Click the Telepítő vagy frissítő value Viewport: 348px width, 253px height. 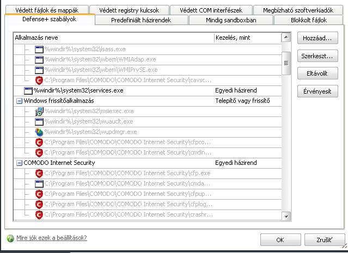click(x=242, y=101)
